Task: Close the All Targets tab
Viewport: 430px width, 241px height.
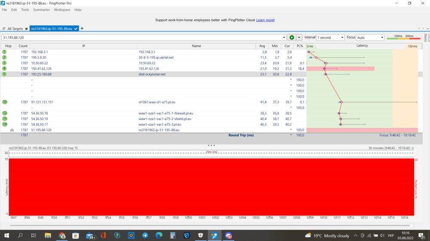Action: (26, 29)
